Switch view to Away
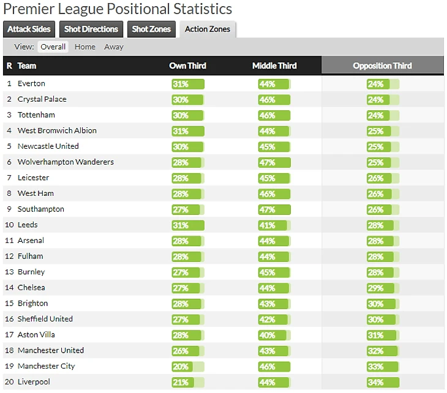Image resolution: width=447 pixels, height=393 pixels. click(114, 47)
